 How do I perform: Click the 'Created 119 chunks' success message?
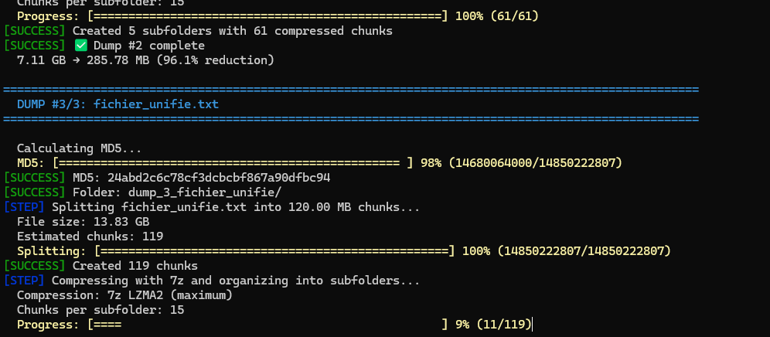click(x=136, y=266)
